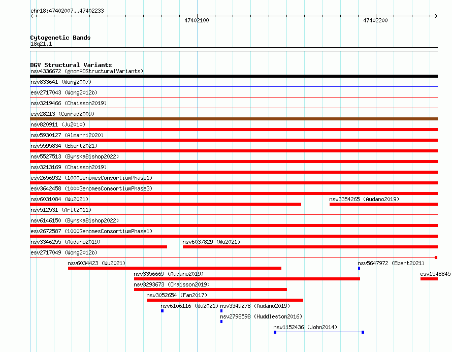This screenshot has height=352, width=452.
Task: Open nsv3219466 (Chaisson2019) variant label
Action: [x=69, y=103]
